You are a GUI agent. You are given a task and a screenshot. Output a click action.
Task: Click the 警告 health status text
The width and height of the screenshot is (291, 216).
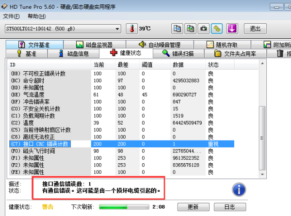pos(48,207)
